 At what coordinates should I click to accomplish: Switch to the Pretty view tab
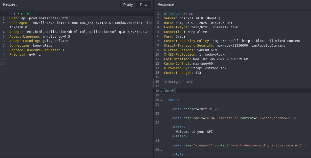[128, 5]
